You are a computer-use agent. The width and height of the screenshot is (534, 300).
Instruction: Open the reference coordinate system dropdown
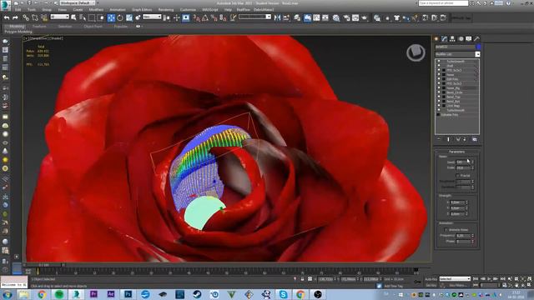click(152, 17)
